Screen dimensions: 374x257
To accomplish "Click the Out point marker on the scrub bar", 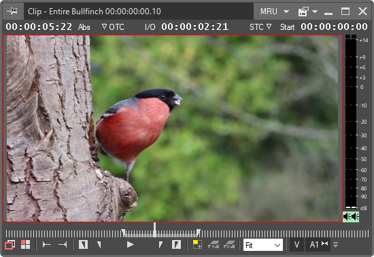I will coord(198,233).
